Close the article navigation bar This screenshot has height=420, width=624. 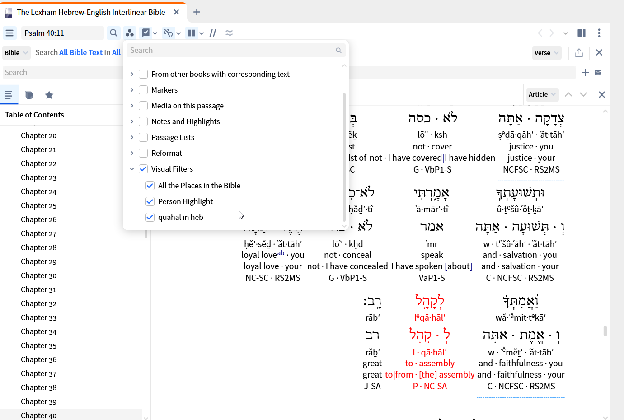pos(602,94)
